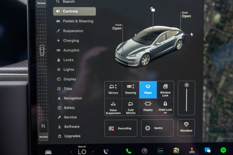Open the purple Camera app
Screen dimensions: 233x155
click(145, 151)
